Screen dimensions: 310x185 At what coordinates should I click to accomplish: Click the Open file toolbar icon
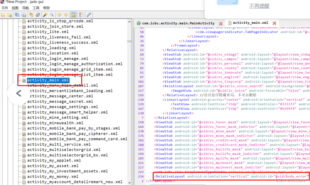3,15
